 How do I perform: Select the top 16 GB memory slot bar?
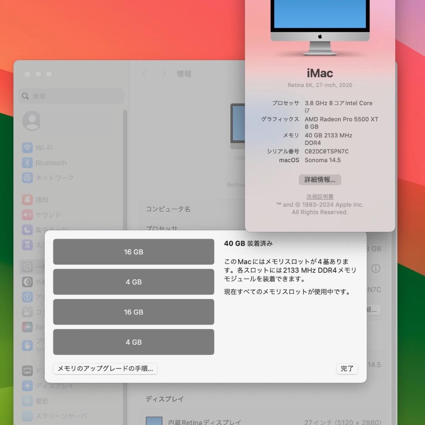(x=133, y=251)
